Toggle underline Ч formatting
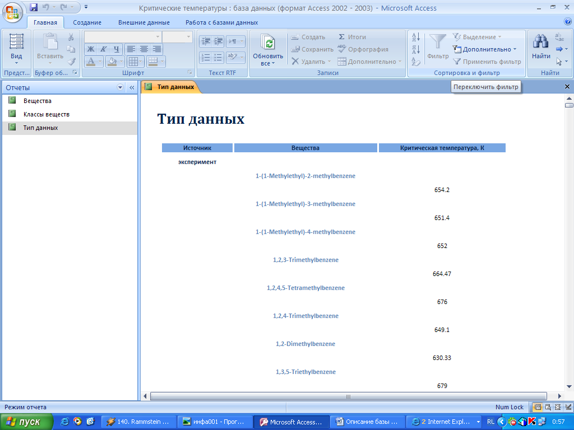The width and height of the screenshot is (574, 430). [x=117, y=49]
